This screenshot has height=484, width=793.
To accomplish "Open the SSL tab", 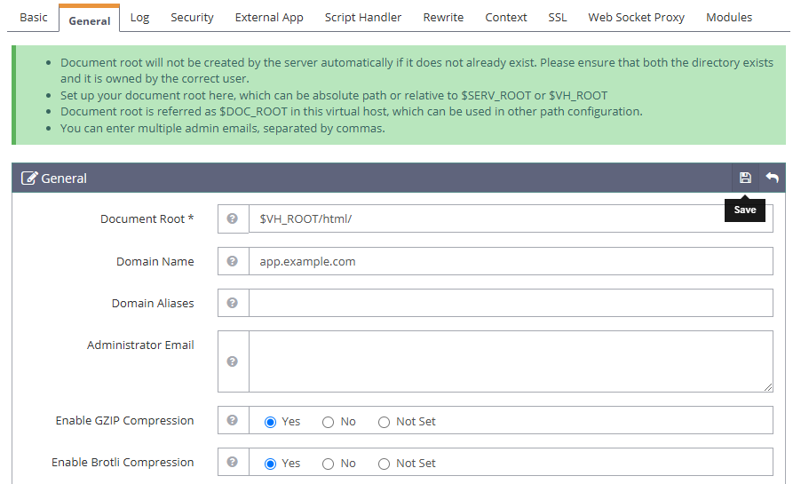I will point(557,18).
